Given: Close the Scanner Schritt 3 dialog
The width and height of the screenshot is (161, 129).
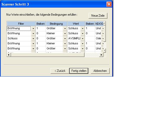Looking at the screenshot, I should pyautogui.click(x=109, y=4).
